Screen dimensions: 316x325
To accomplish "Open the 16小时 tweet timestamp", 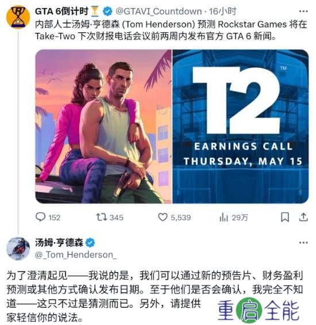I will click(222, 11).
